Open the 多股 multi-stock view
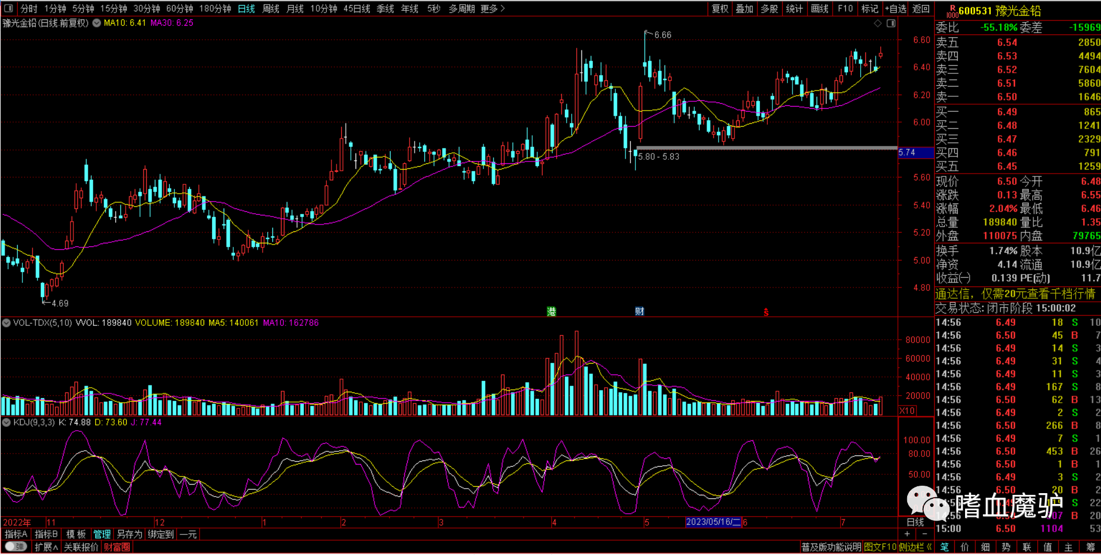 770,9
